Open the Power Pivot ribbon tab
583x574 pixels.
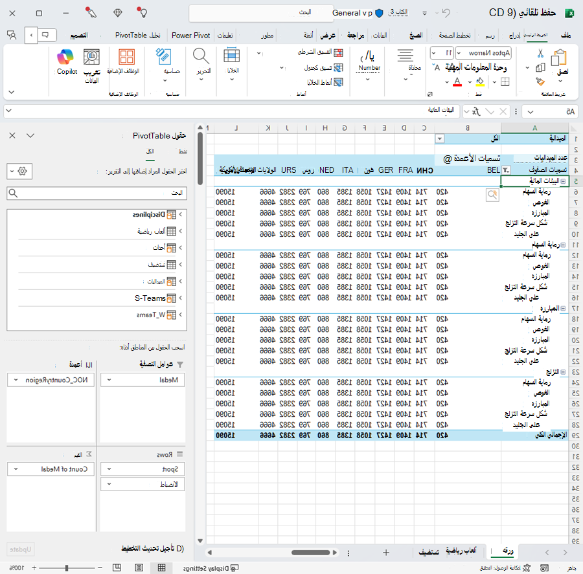coord(190,36)
